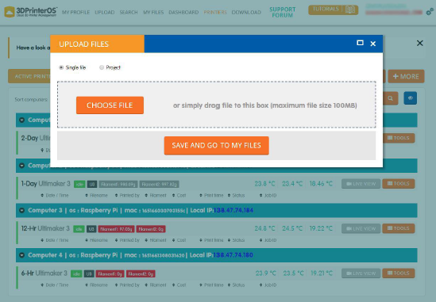
Task: Sort 6-Hr Ultimaker 3 jobs by Print time
Action: click(x=211, y=285)
